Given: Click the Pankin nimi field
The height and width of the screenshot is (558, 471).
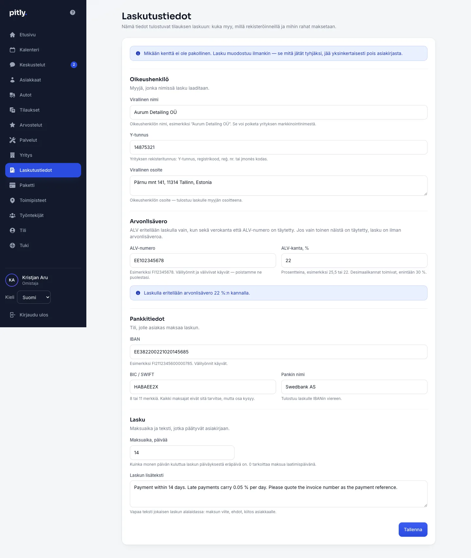Looking at the screenshot, I should coord(354,387).
